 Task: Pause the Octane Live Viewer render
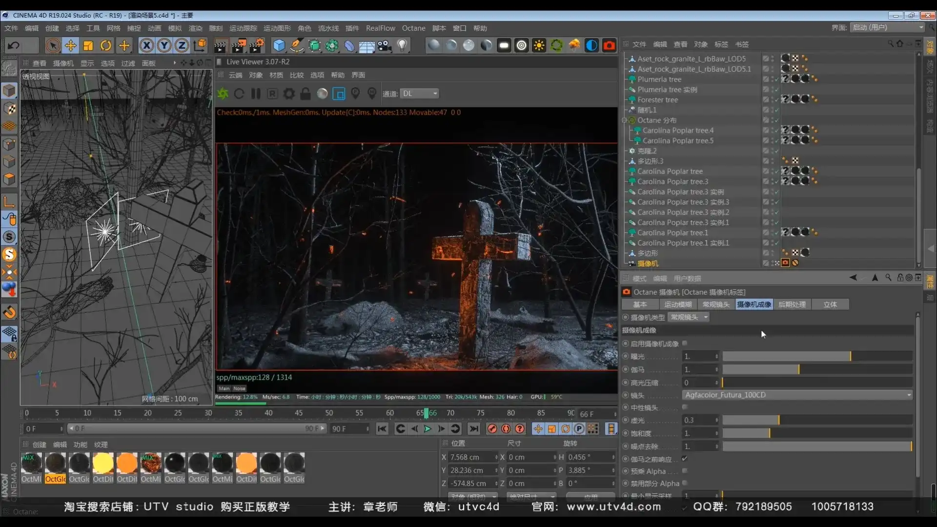[255, 94]
